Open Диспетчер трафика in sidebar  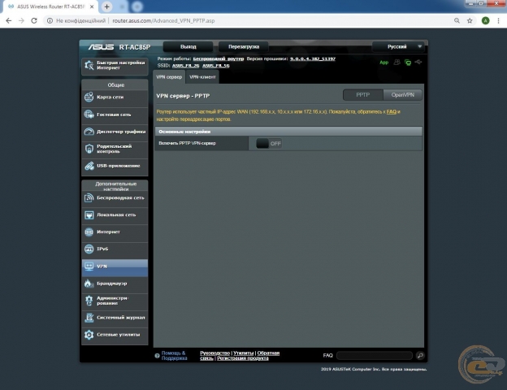(x=114, y=131)
